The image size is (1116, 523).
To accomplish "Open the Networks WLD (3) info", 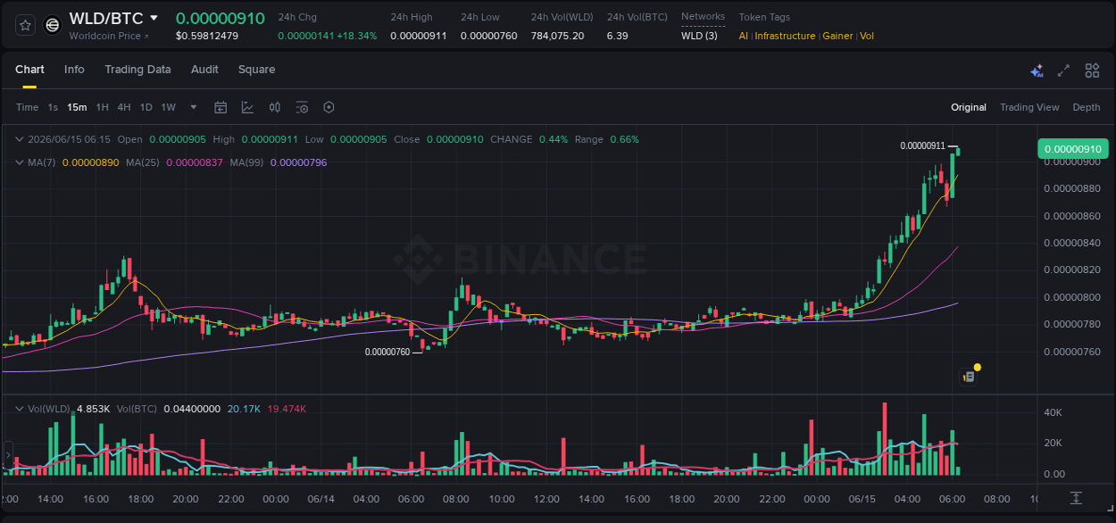I will click(x=699, y=36).
